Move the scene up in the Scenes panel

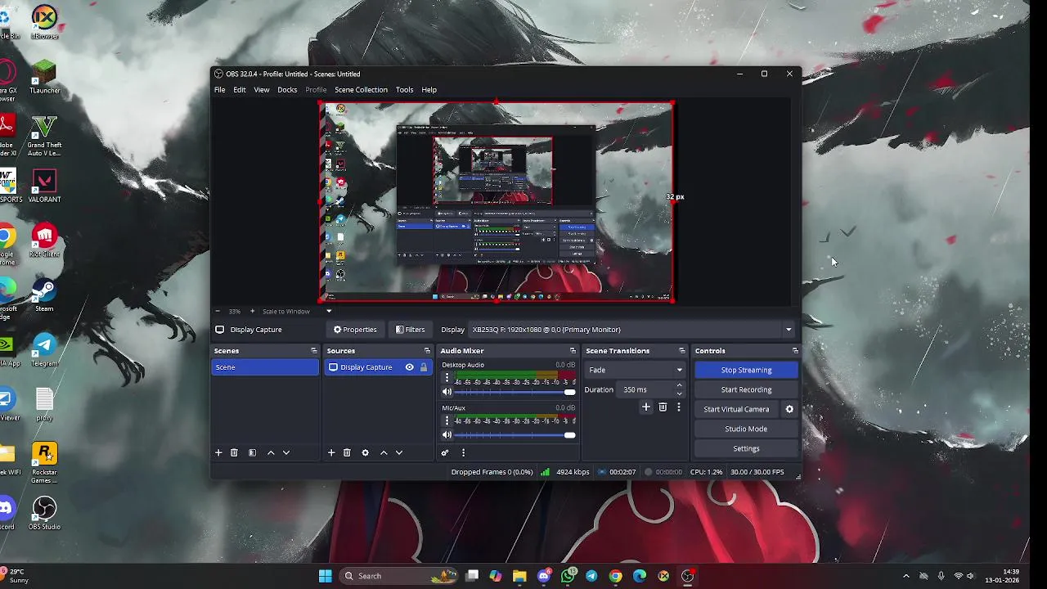click(271, 452)
